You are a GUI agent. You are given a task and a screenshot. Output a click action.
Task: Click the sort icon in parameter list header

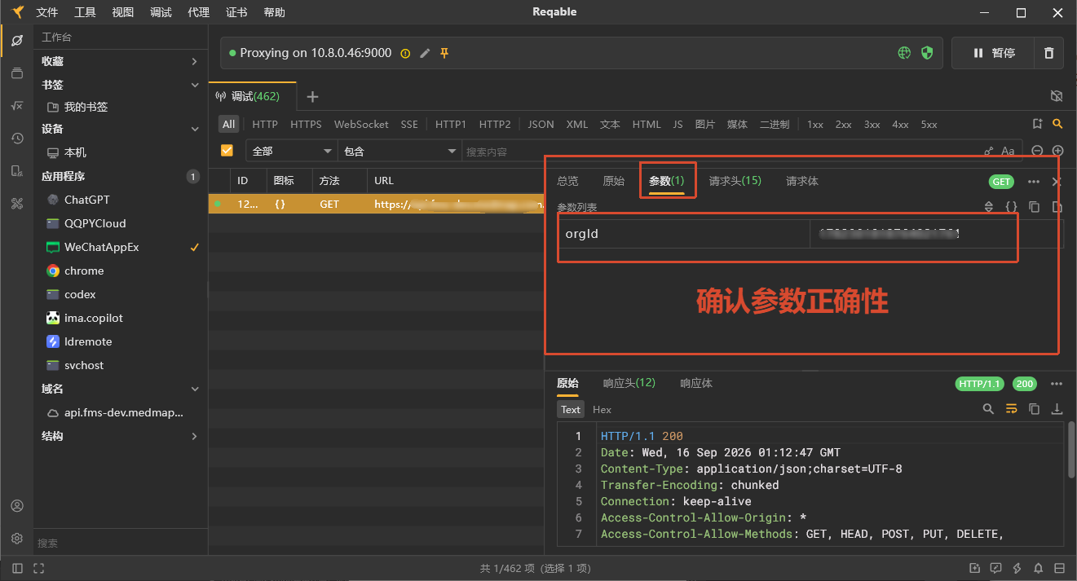989,207
